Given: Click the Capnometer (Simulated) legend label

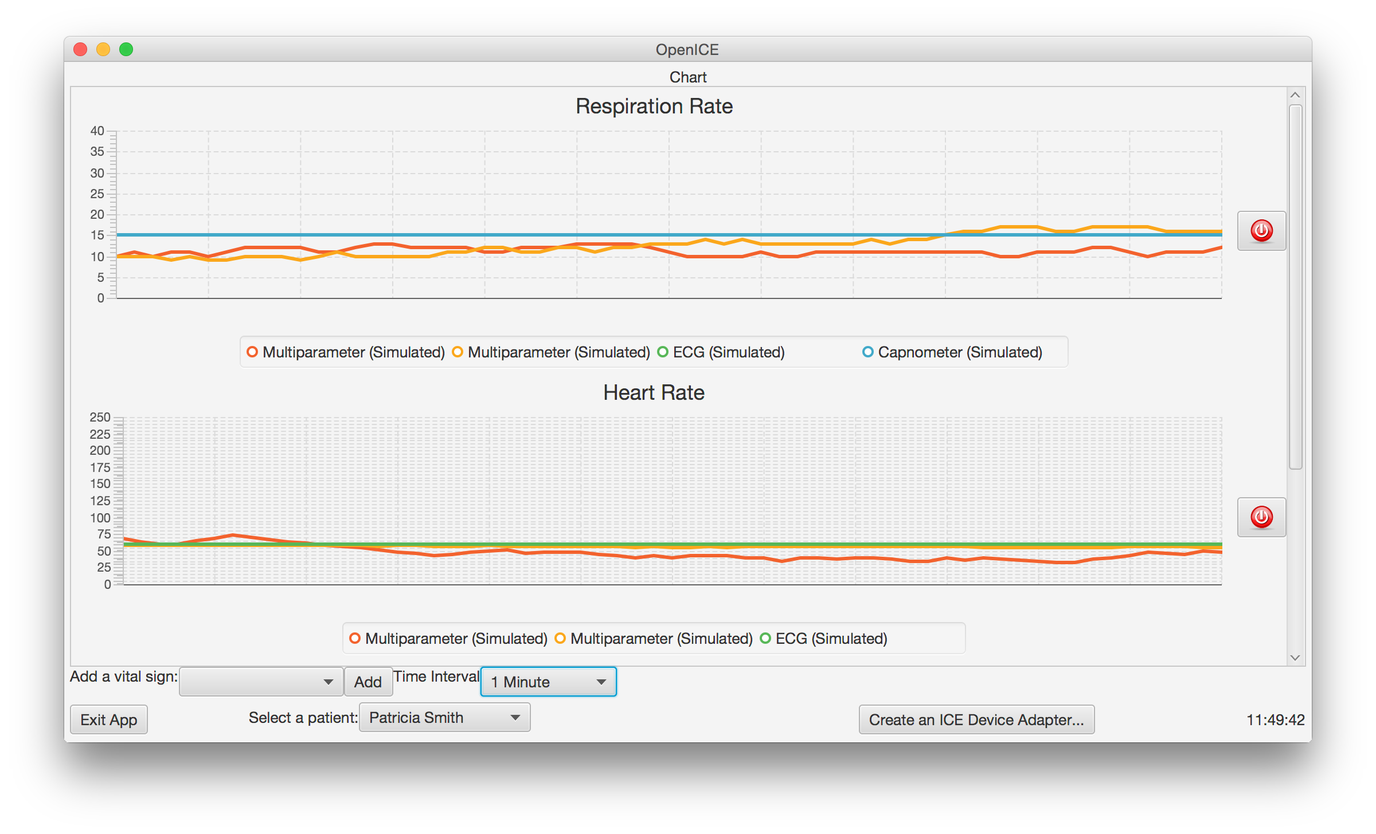Looking at the screenshot, I should pyautogui.click(x=960, y=352).
